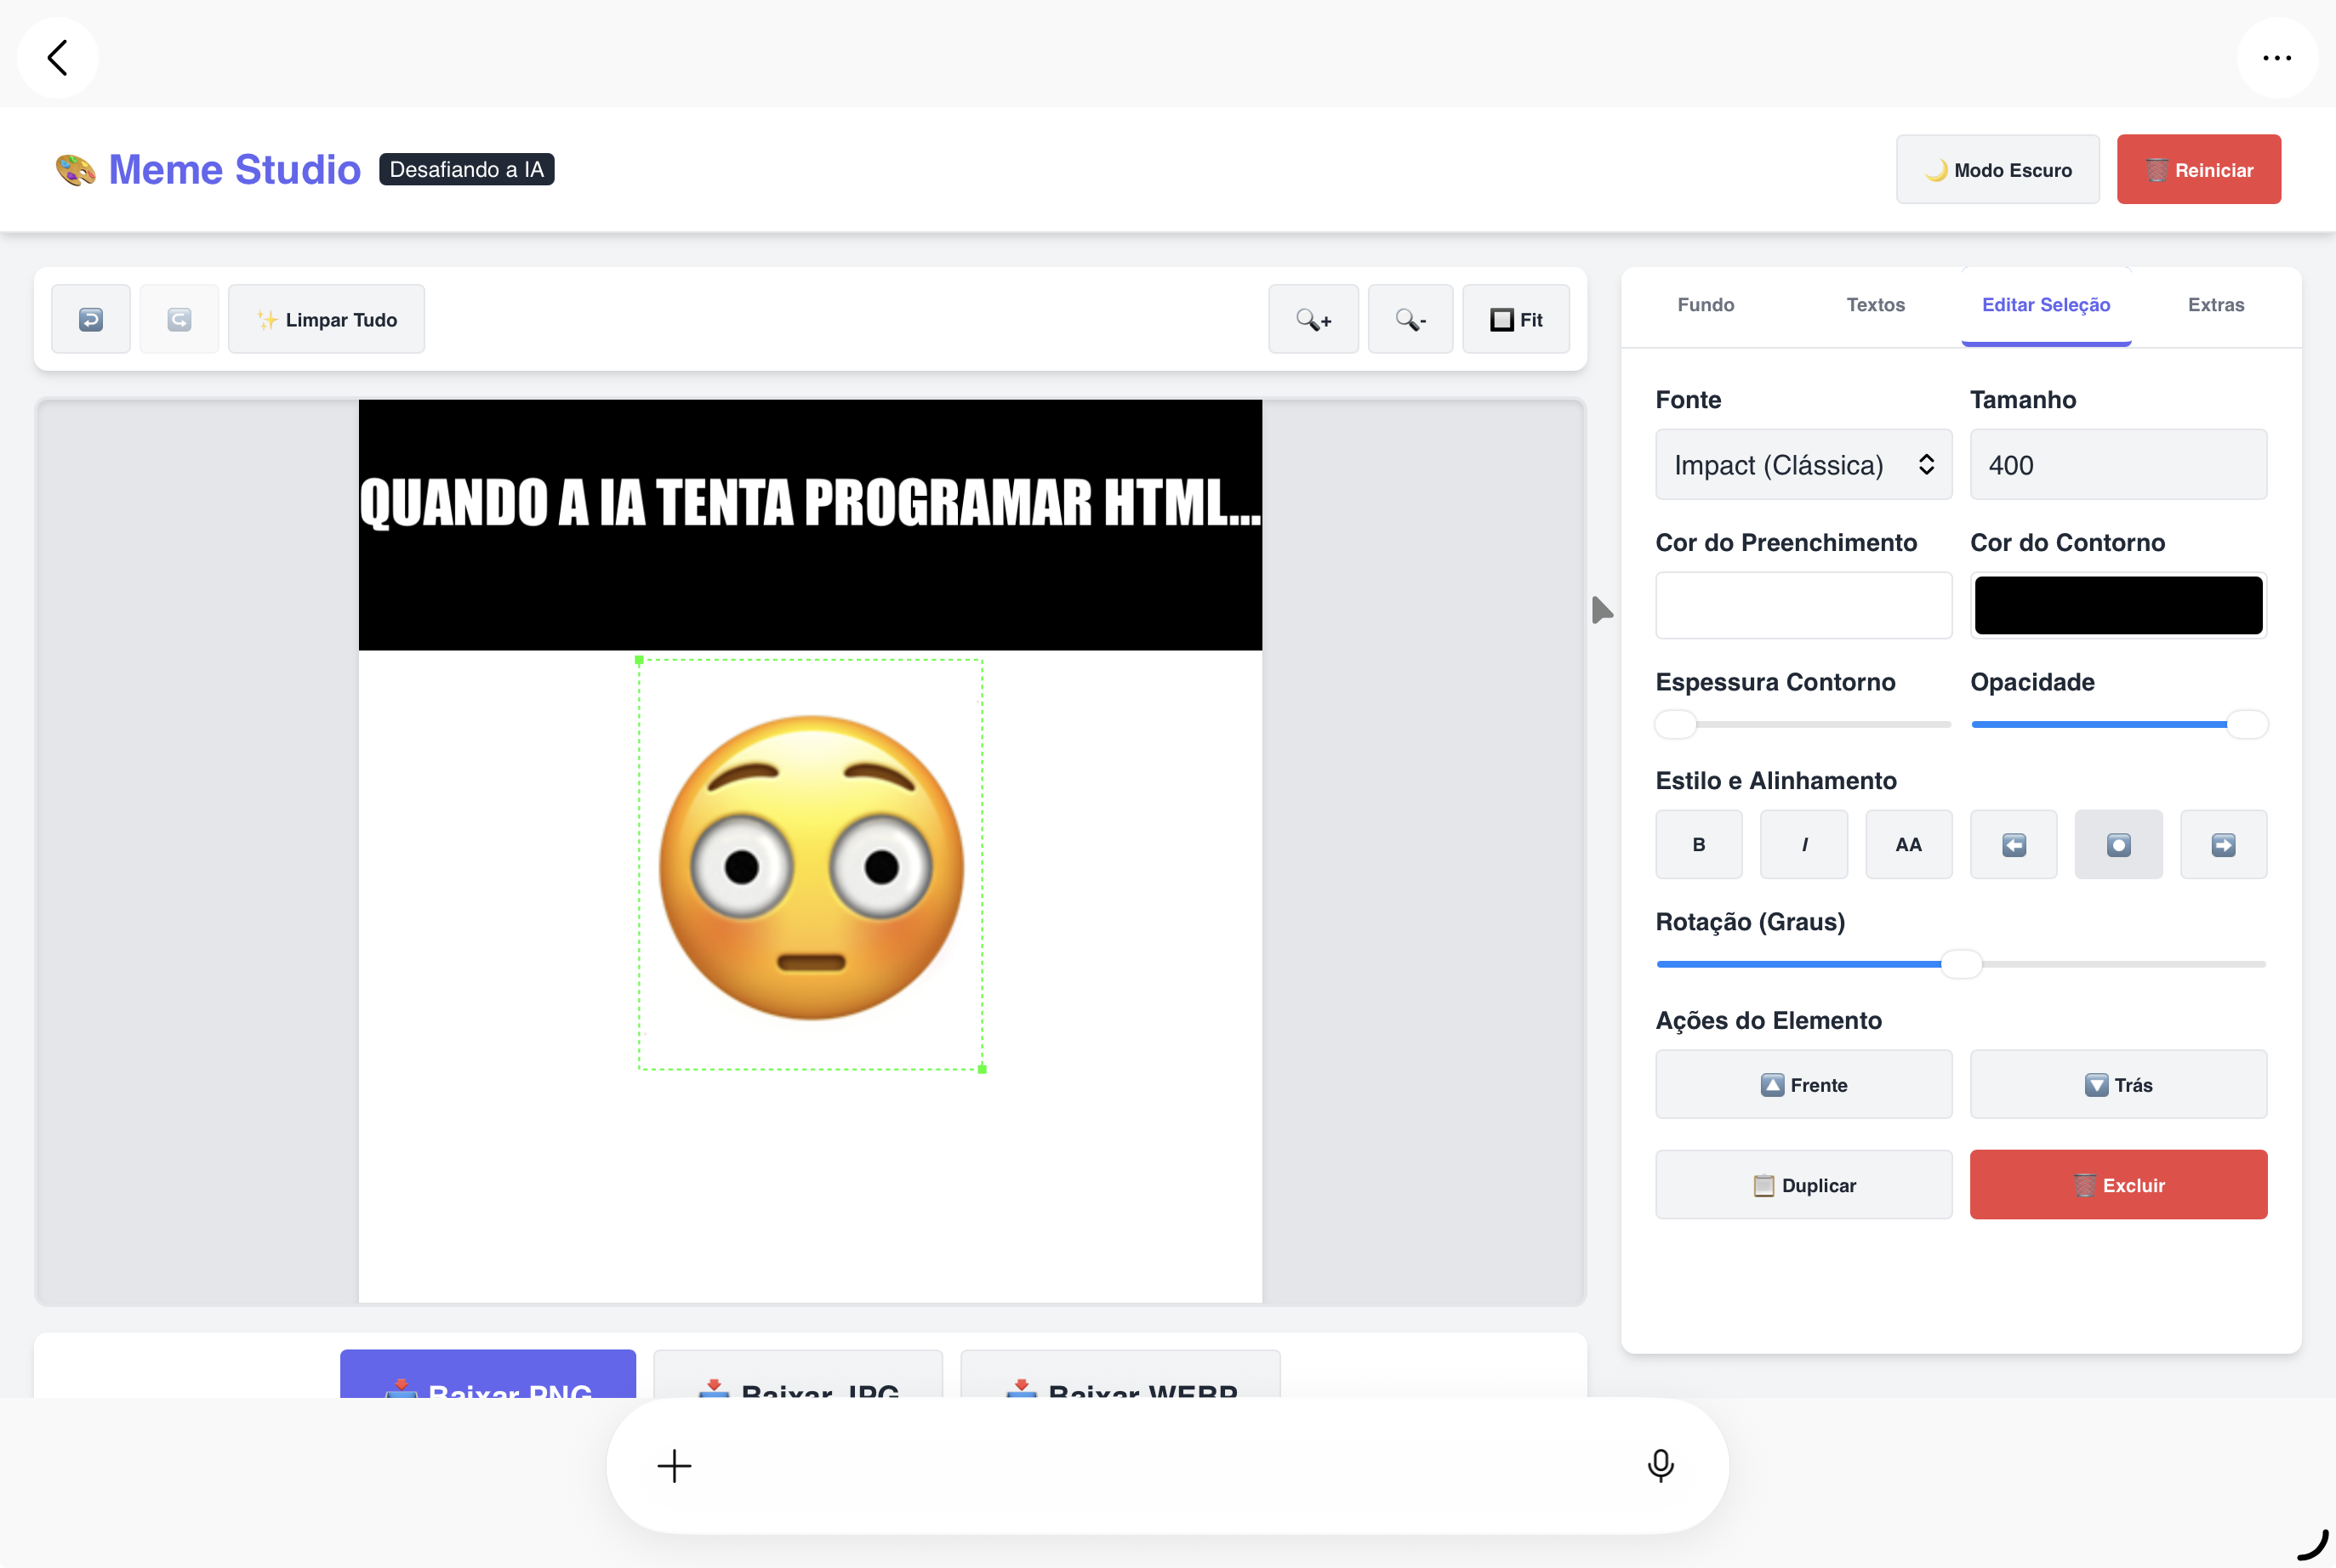
Task: Click the Tamanho size field showing 400
Action: click(x=2119, y=464)
